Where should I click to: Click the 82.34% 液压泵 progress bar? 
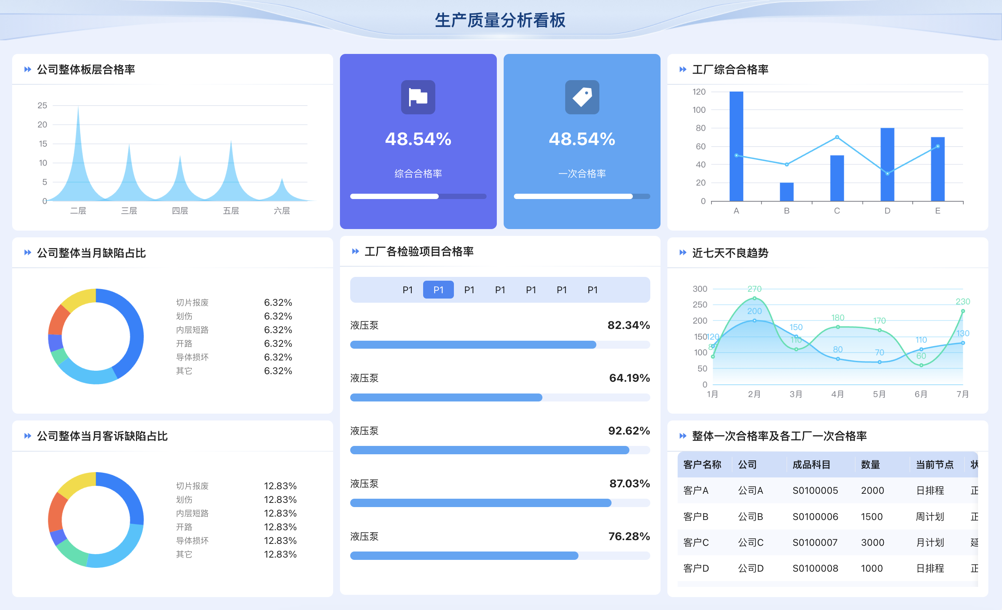point(500,345)
